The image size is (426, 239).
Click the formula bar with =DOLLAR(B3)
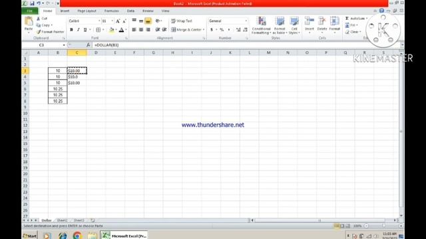[246, 45]
